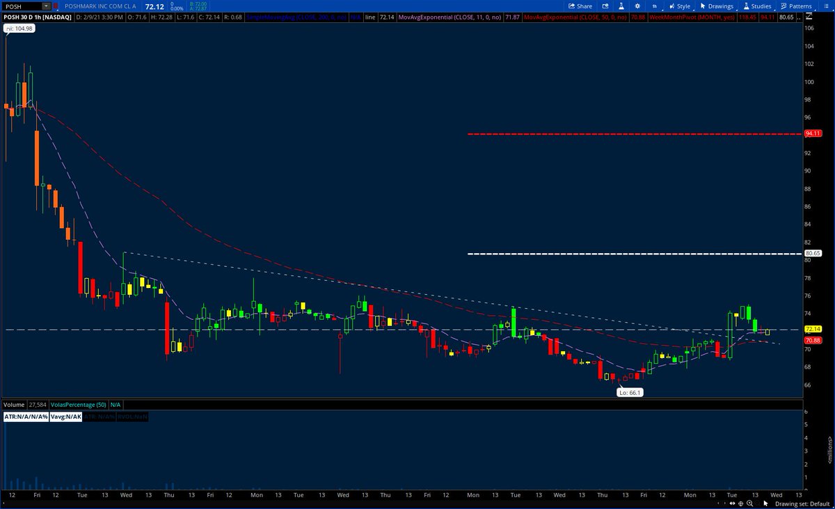
Task: Open the Drawing set: Default selector
Action: pyautogui.click(x=802, y=503)
